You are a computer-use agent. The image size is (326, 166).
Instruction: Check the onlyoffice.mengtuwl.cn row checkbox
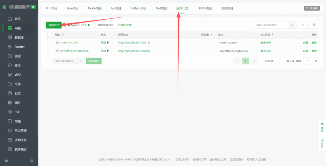(49, 51)
